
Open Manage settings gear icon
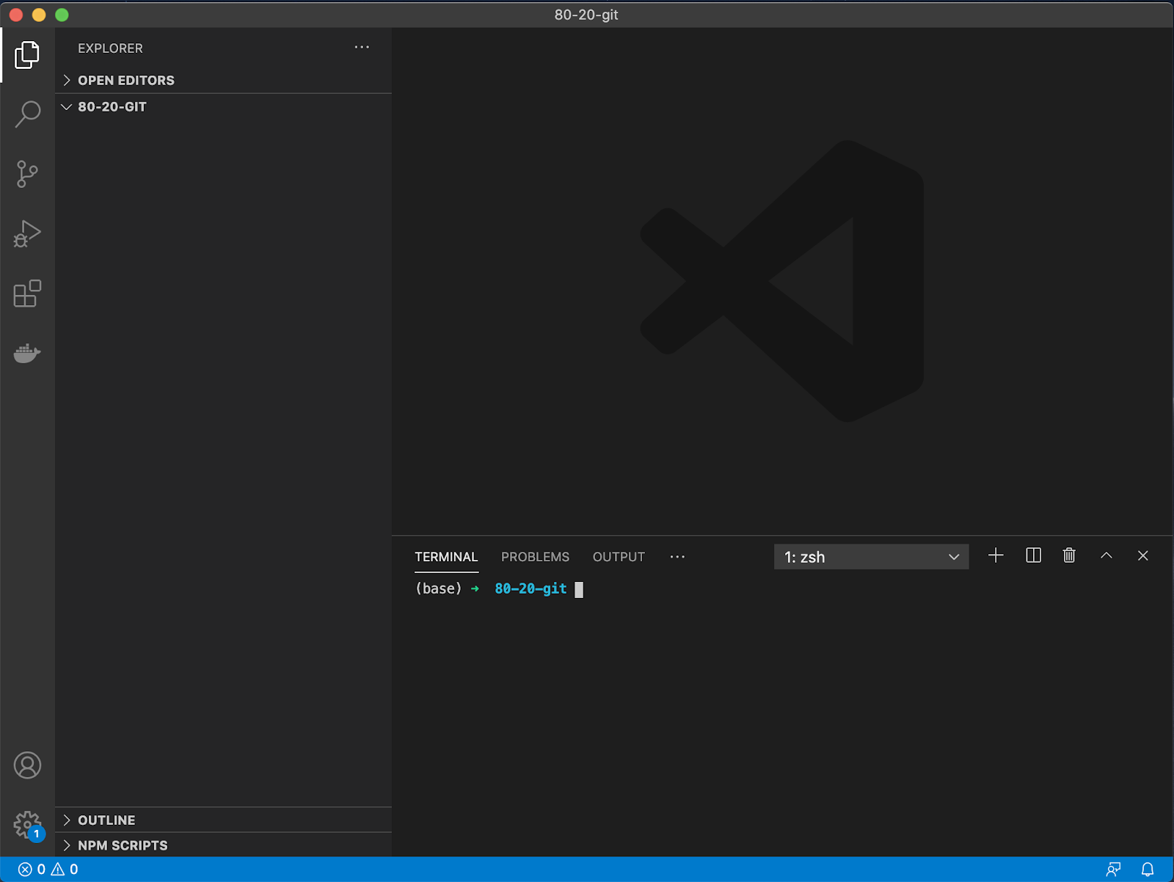click(x=27, y=825)
